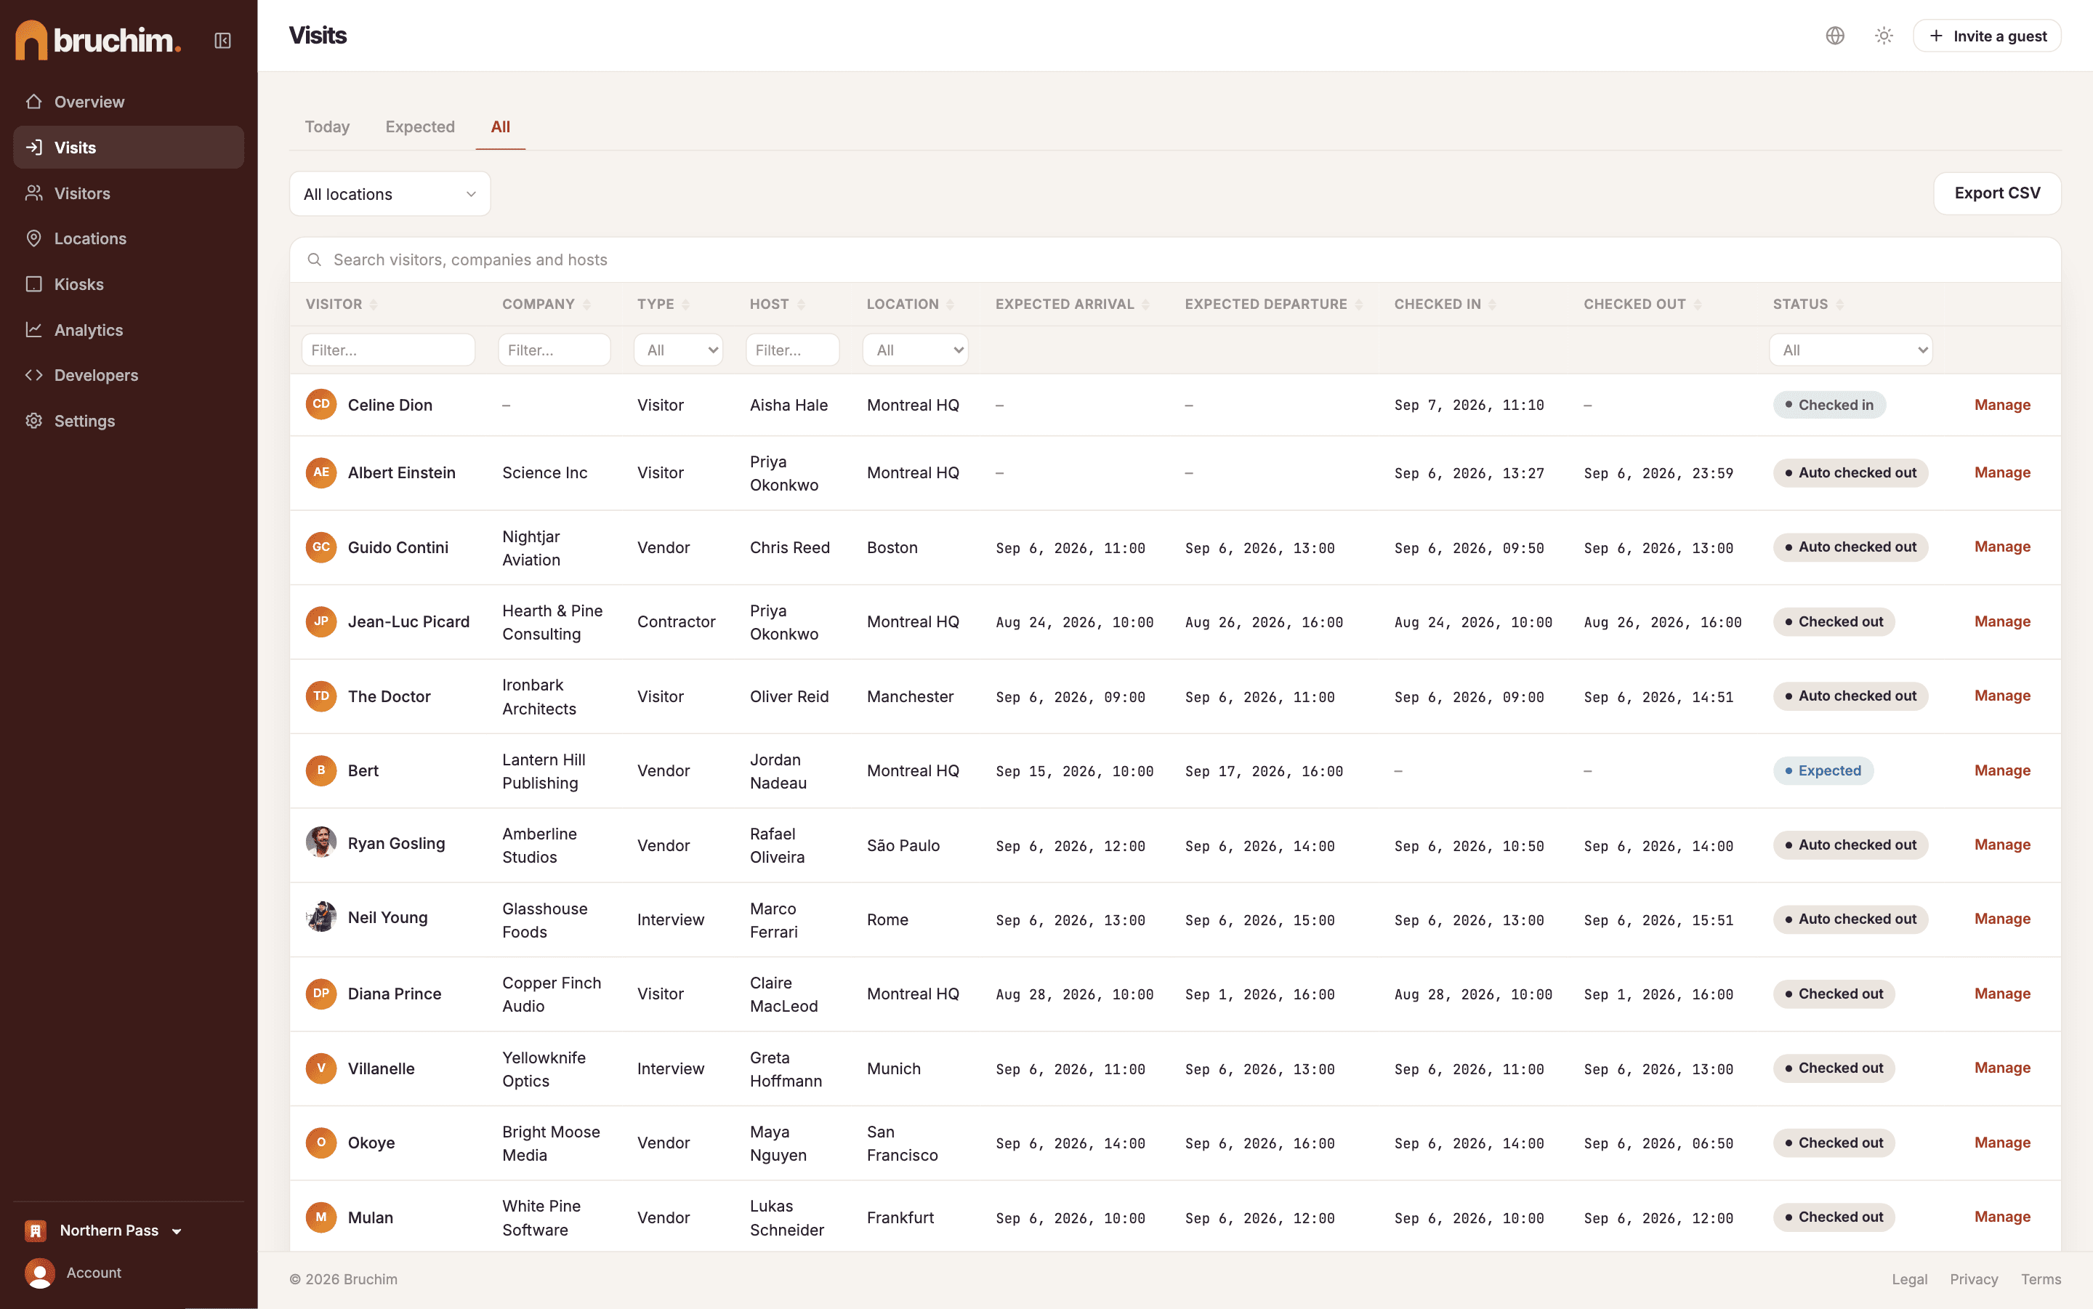Select Visits in the sidebar
The height and width of the screenshot is (1309, 2093).
pos(128,147)
